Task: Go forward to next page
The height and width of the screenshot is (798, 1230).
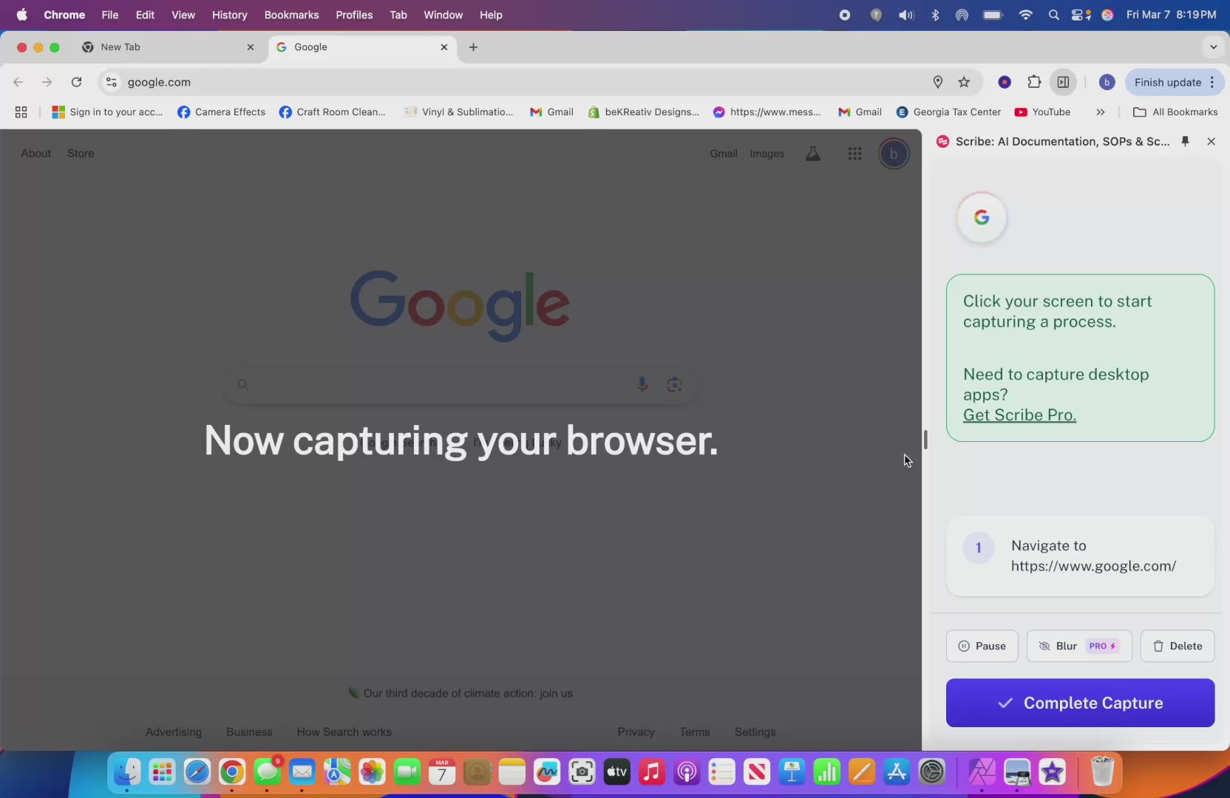Action: [47, 82]
